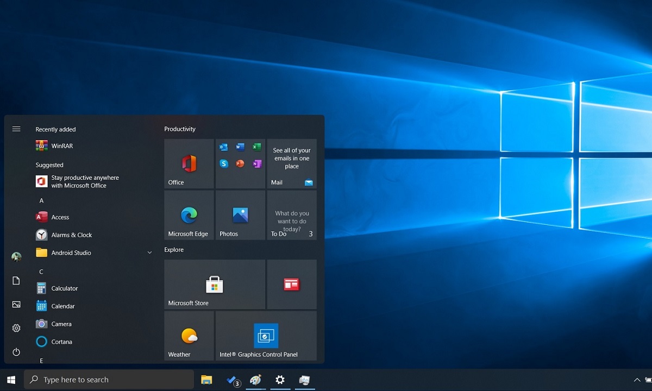The image size is (652, 391).
Task: Open Settings from the Start sidebar
Action: [x=16, y=328]
